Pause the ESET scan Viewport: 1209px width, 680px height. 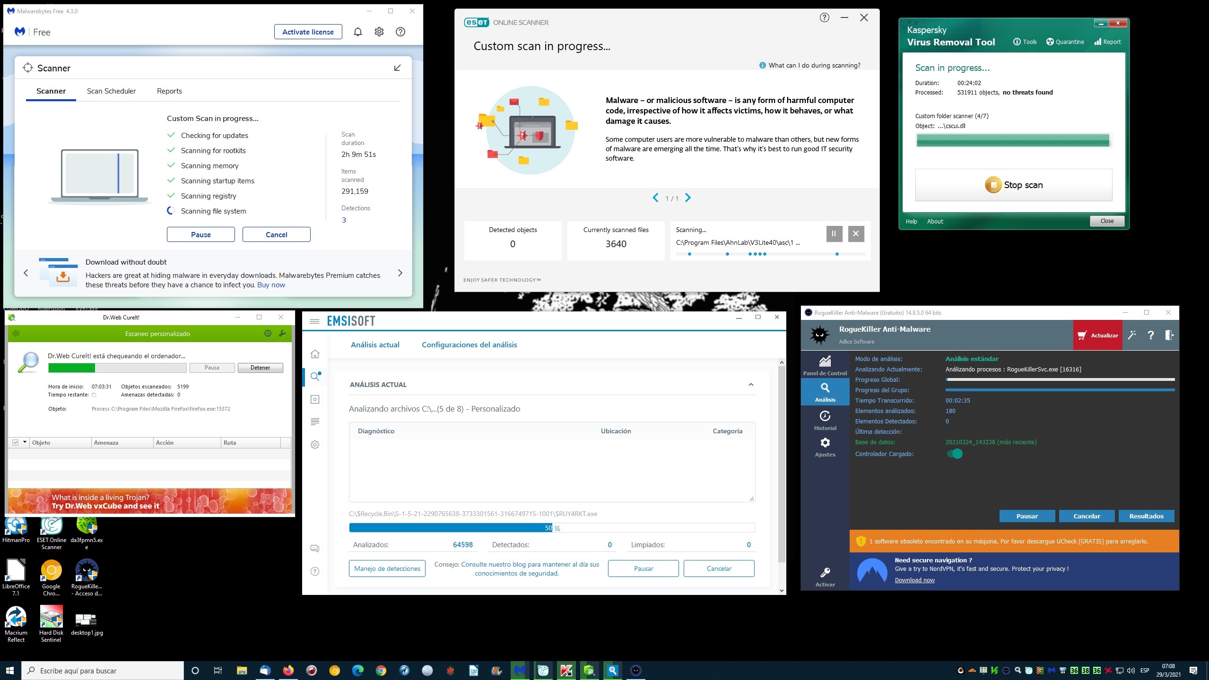tap(834, 233)
